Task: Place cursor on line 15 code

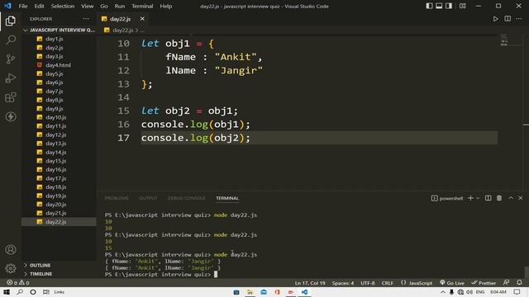Action: click(x=189, y=111)
